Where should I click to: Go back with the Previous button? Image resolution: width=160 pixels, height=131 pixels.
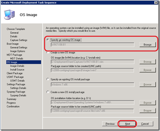click(110, 124)
